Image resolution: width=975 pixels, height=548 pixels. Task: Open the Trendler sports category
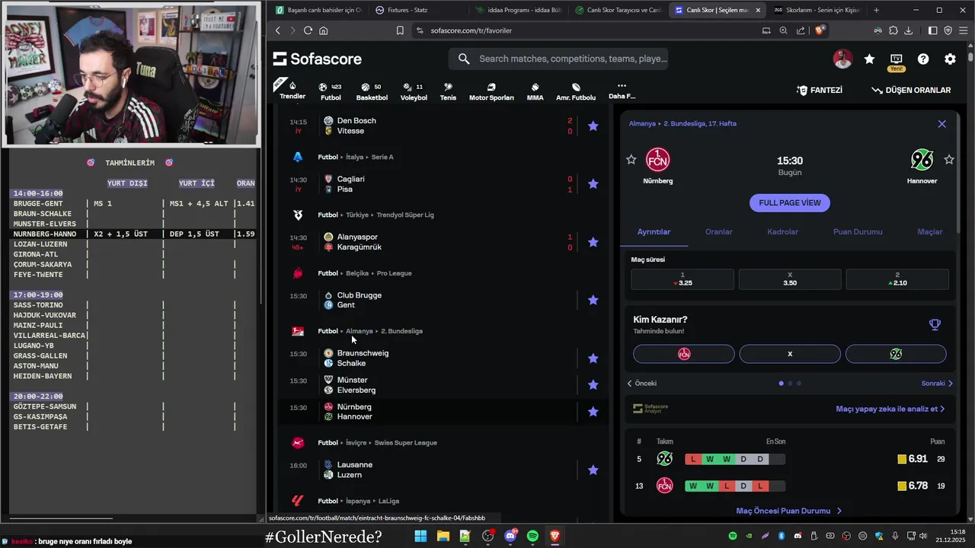pyautogui.click(x=292, y=91)
